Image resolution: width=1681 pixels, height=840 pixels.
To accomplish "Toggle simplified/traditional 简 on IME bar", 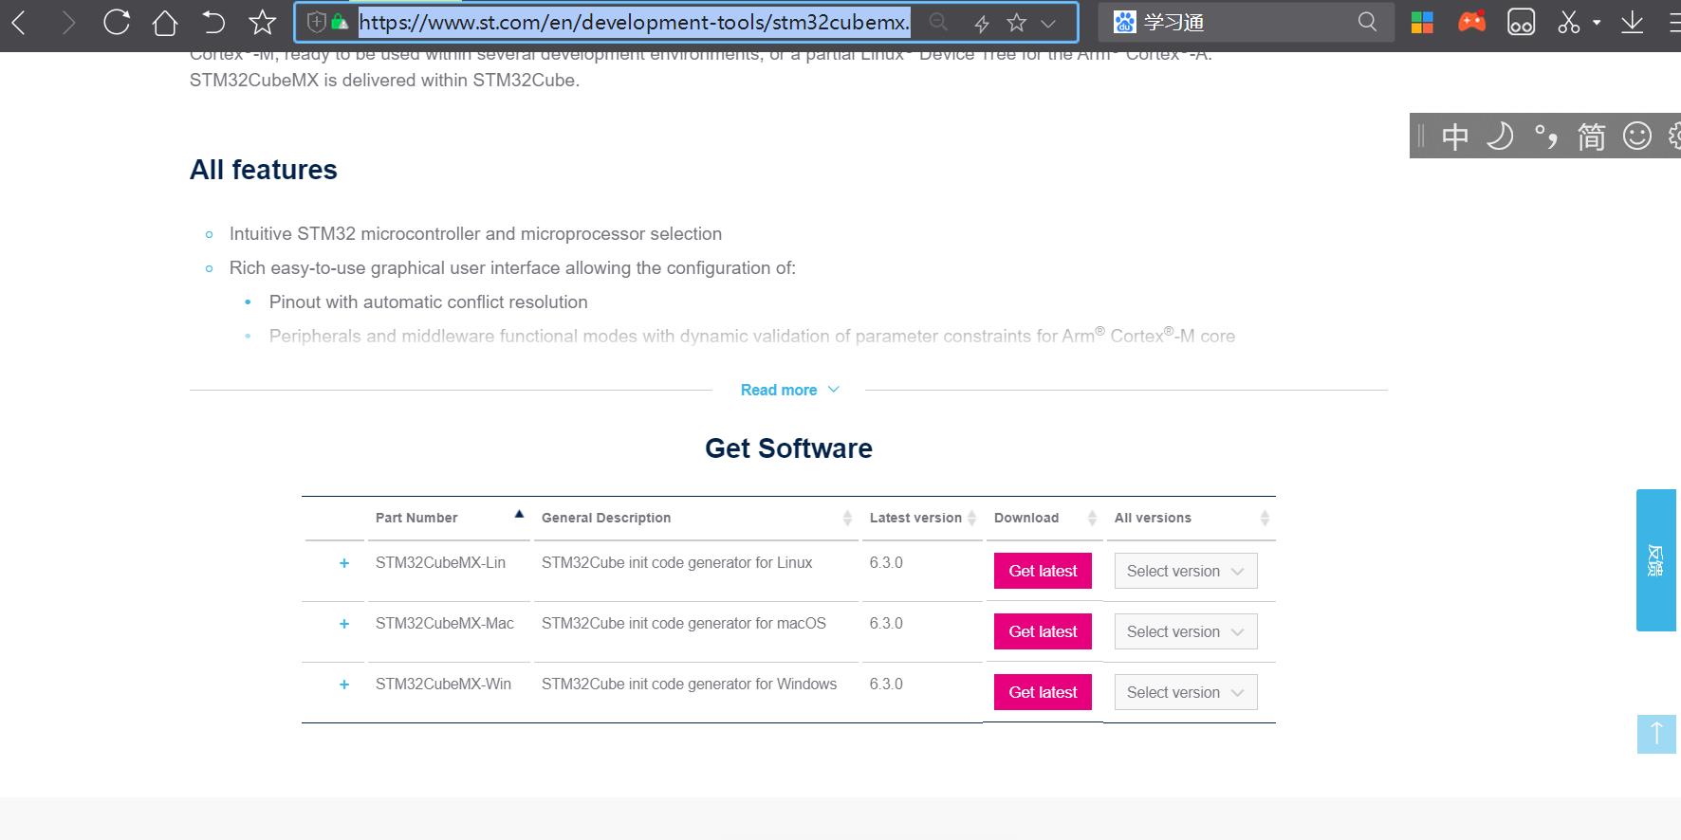I will click(1591, 137).
